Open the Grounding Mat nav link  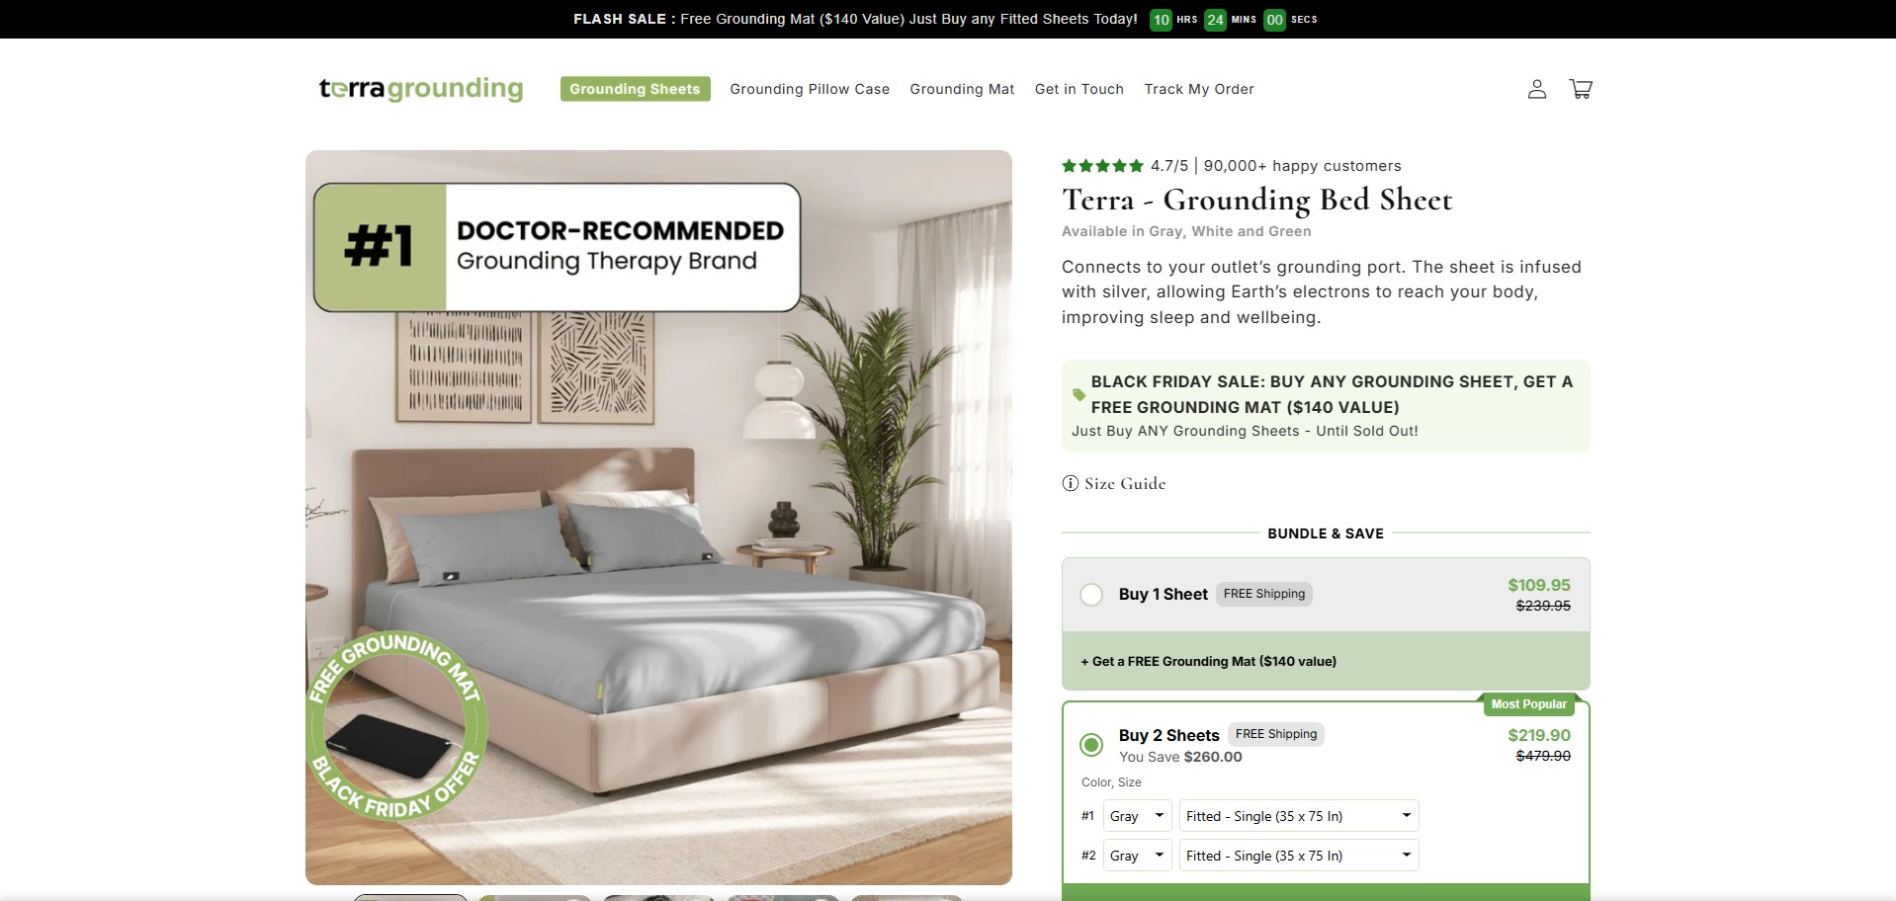[962, 89]
